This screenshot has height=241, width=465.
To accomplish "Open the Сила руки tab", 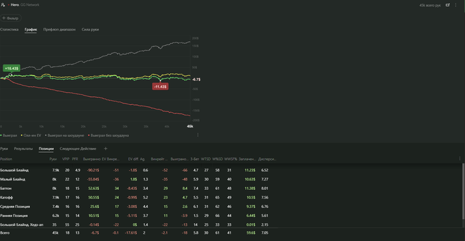I will coord(90,29).
